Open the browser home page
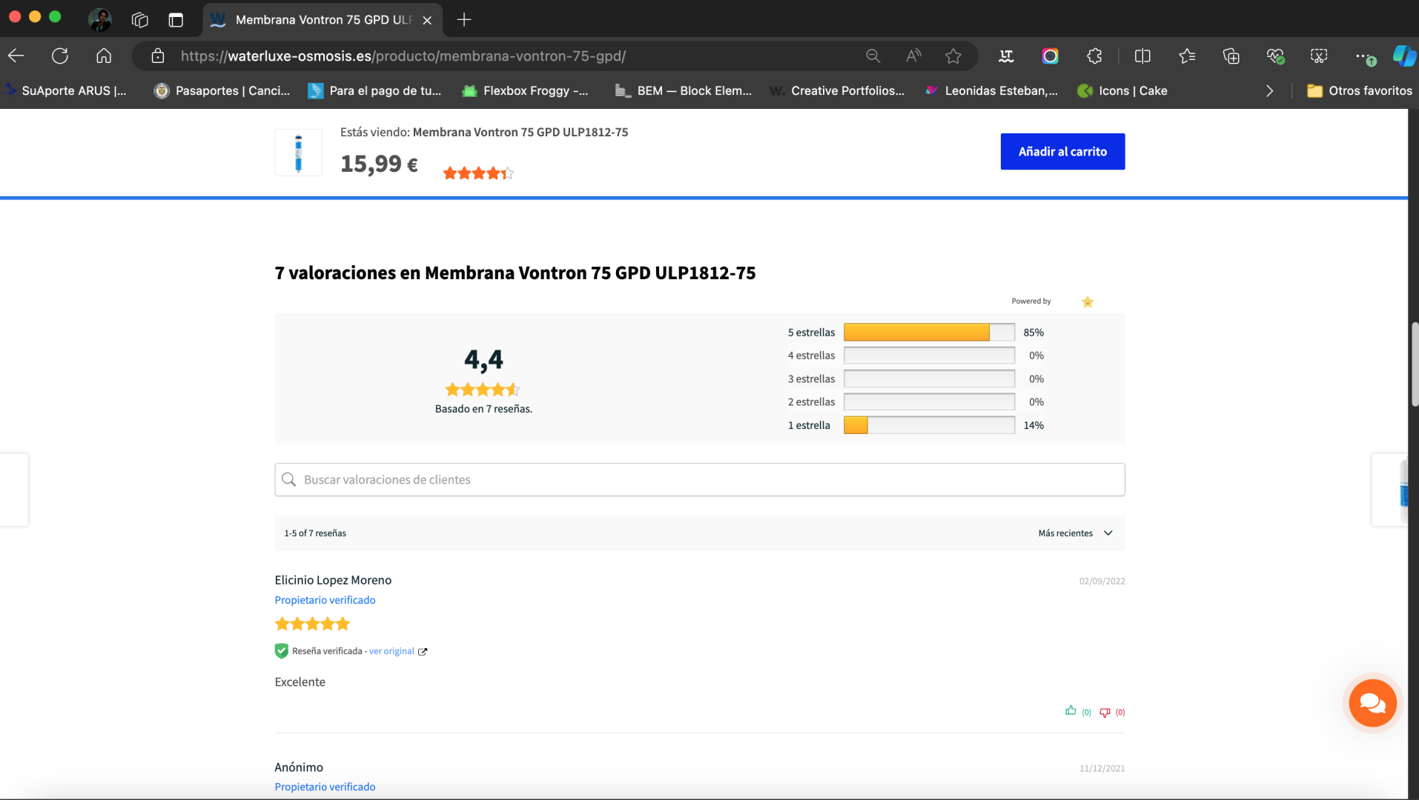 (104, 56)
